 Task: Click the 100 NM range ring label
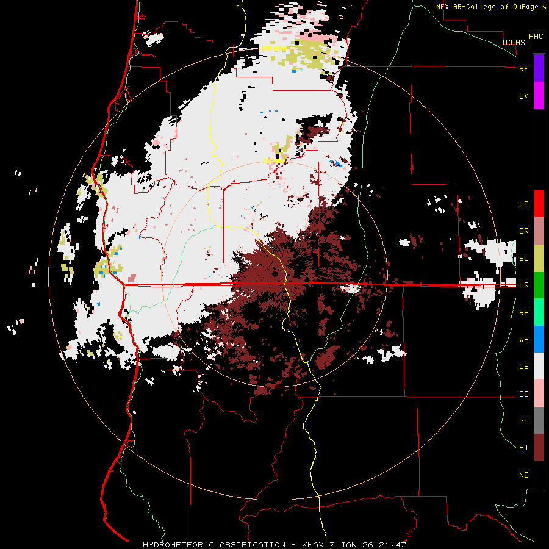point(273,48)
